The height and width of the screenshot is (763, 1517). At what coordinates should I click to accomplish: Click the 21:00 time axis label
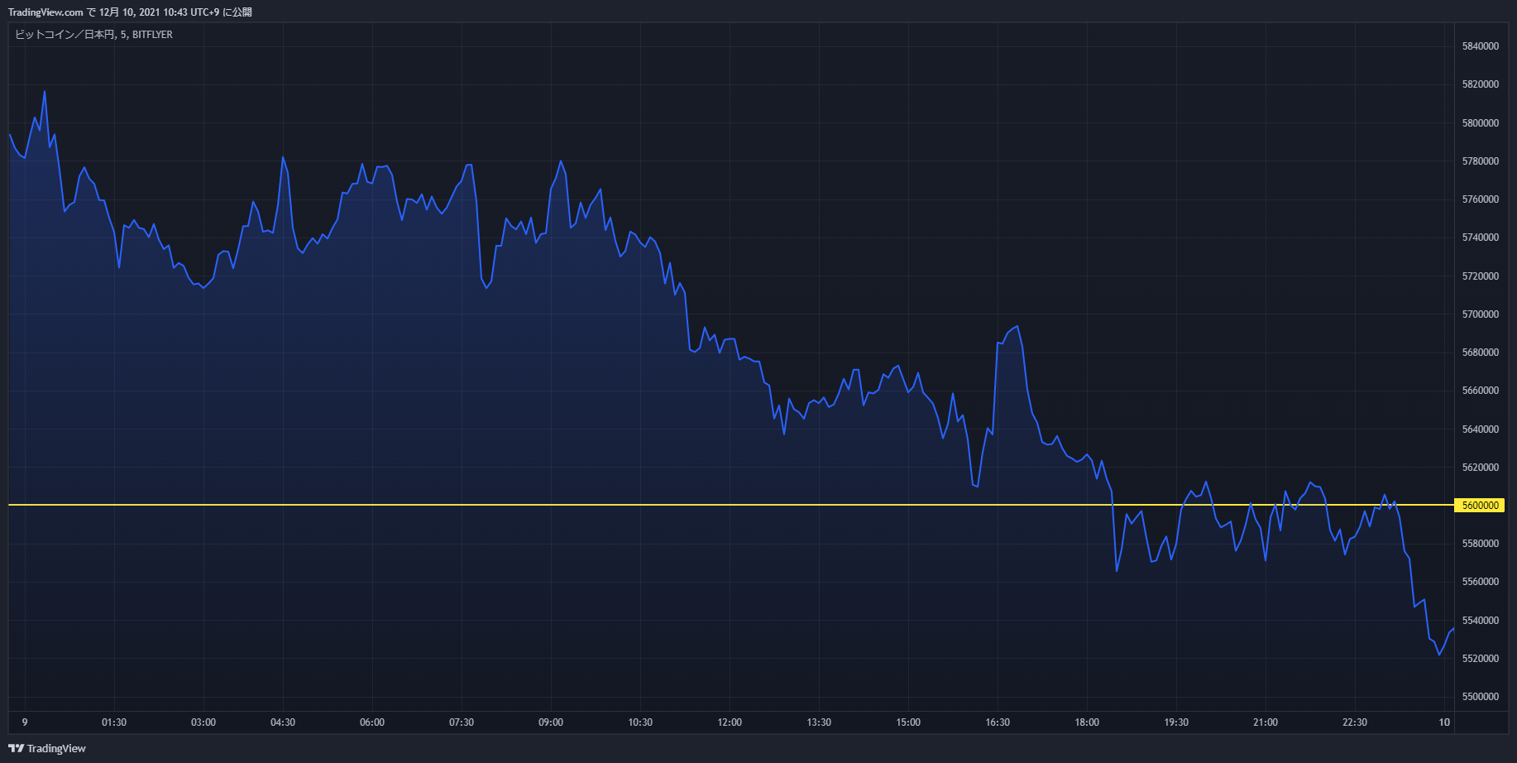[1266, 722]
